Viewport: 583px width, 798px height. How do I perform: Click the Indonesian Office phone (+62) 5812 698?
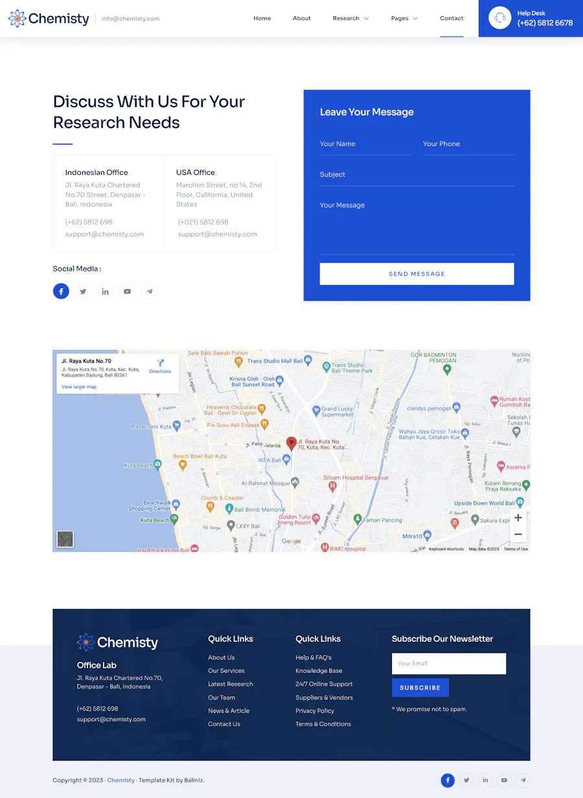click(89, 222)
